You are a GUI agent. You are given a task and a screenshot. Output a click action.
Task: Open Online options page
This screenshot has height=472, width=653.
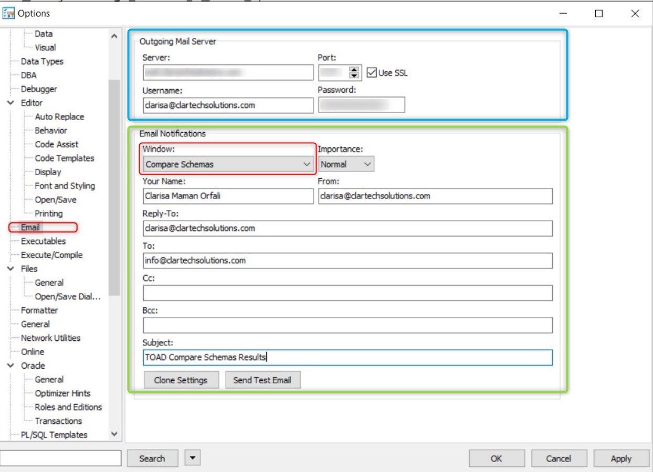pos(32,351)
